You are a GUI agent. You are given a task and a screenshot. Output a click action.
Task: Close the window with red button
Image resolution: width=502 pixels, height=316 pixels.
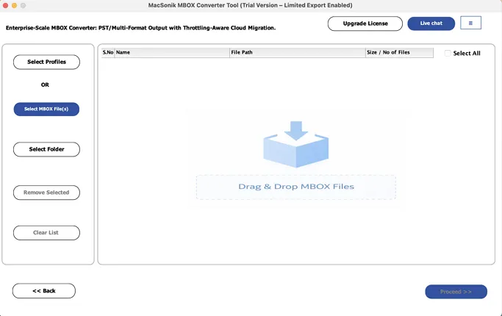5,5
